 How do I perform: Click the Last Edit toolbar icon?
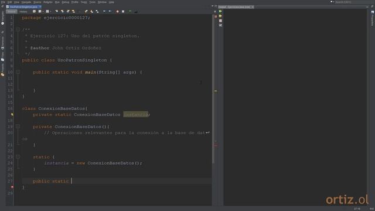point(34,11)
